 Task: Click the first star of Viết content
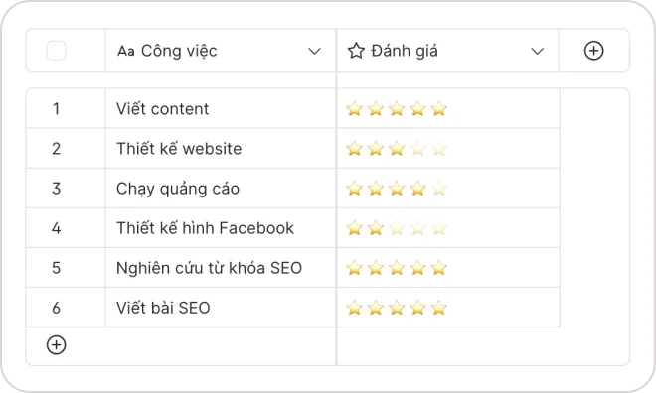(354, 108)
